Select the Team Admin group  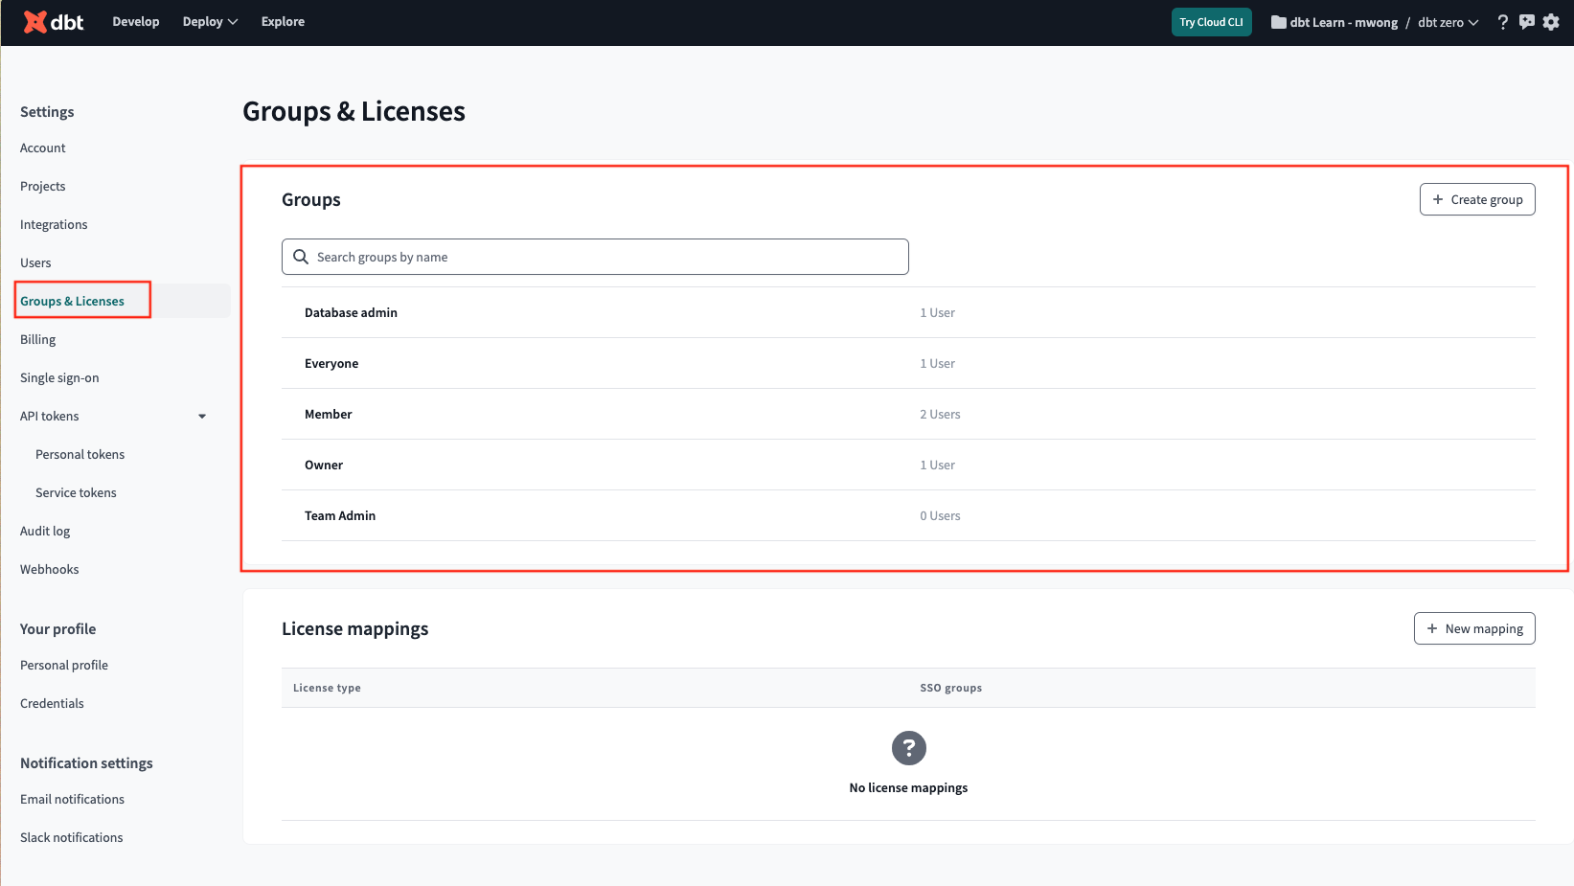340,516
